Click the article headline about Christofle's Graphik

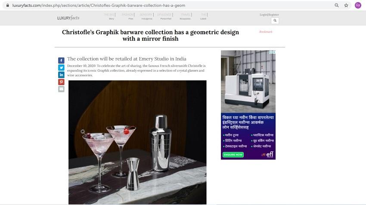coord(151,35)
